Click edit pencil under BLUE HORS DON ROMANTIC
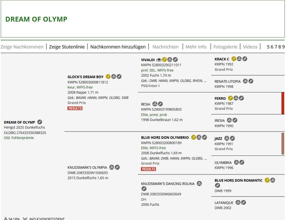Screen dimensions: 286x220 click(217, 185)
